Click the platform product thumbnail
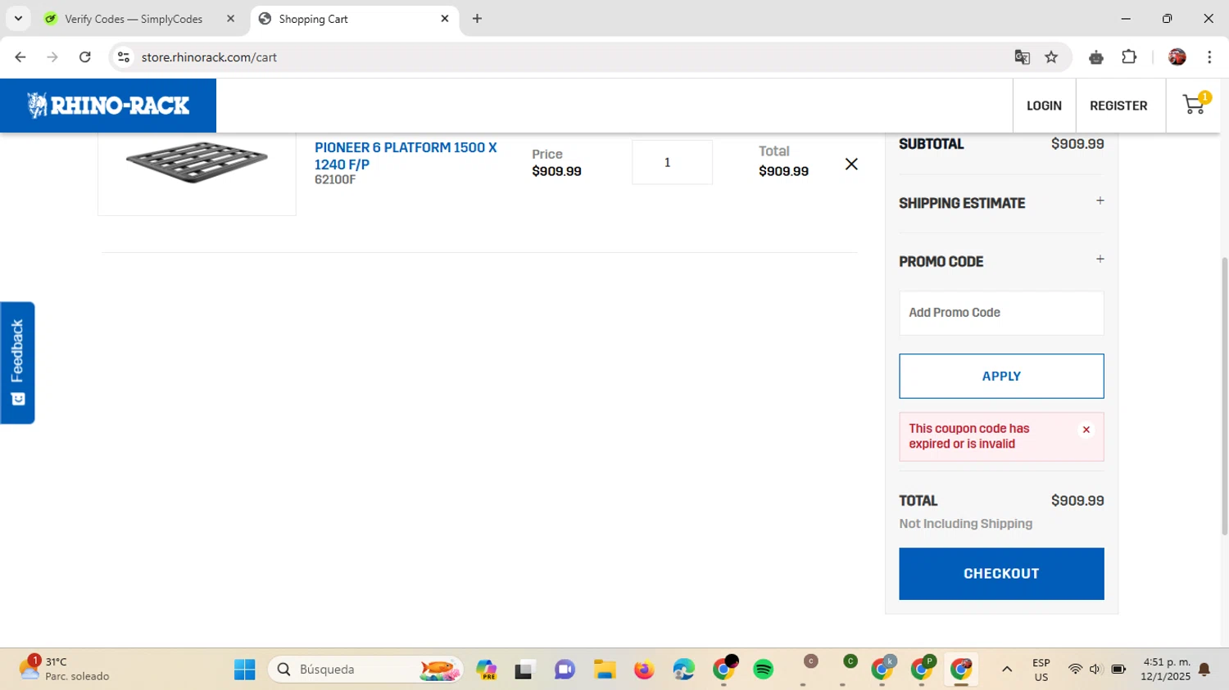1229x690 pixels. pos(197,162)
